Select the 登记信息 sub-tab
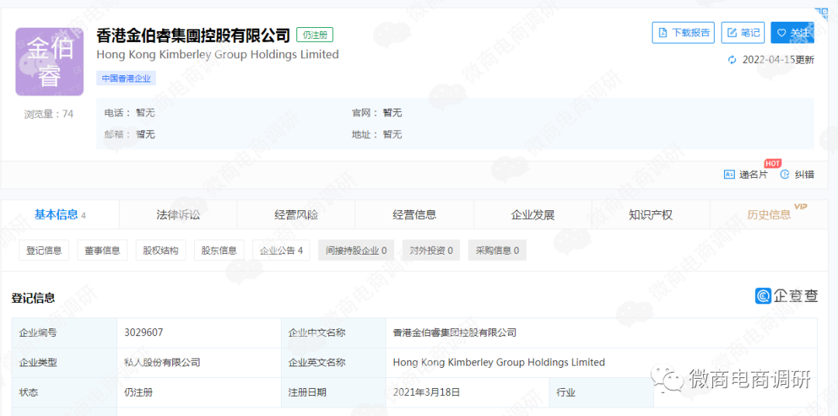Screen dimensions: 838x416 43,250
